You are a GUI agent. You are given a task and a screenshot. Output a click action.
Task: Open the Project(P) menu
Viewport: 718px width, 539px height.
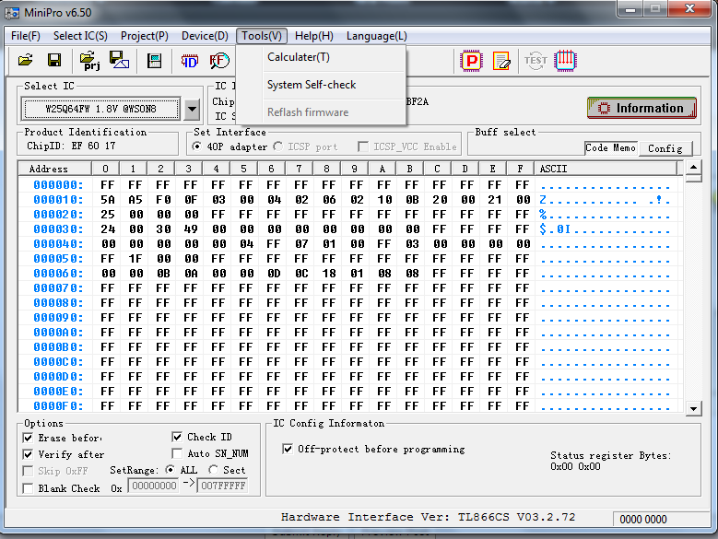144,36
